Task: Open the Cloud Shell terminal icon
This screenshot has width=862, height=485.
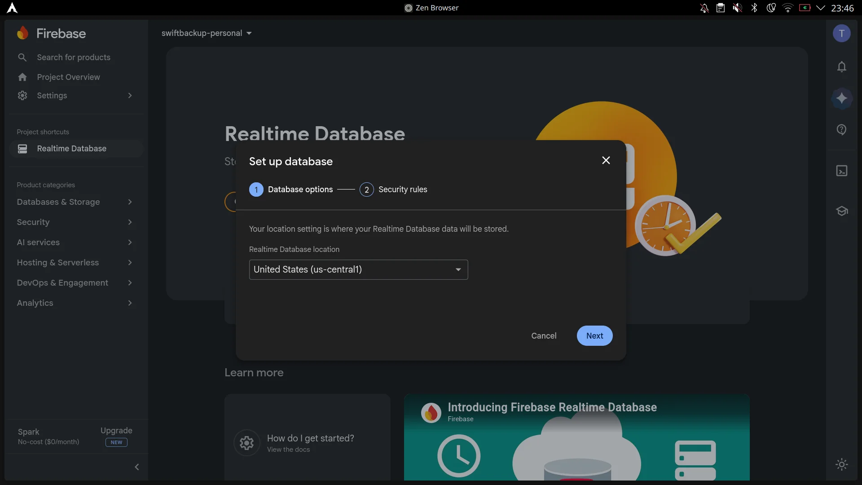Action: click(x=842, y=171)
